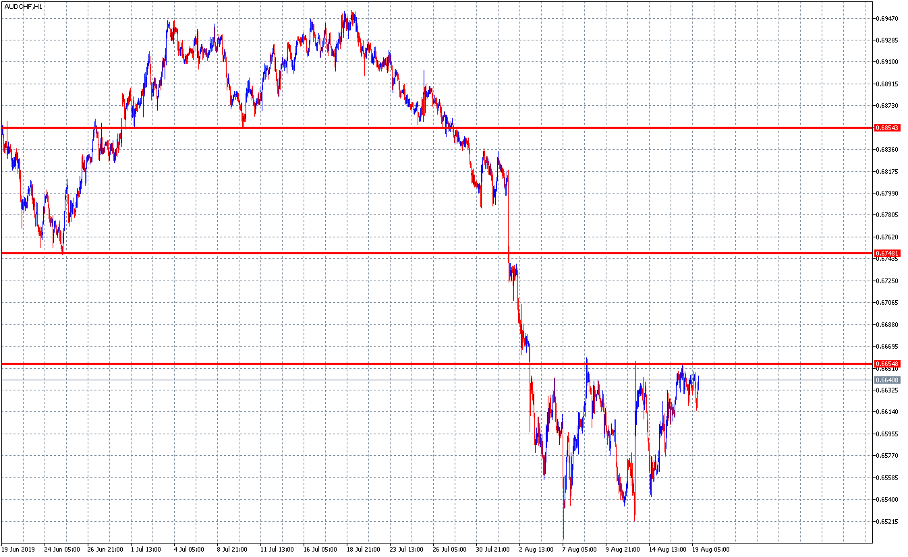Click the 0.69470 price axis label
The height and width of the screenshot is (557, 908).
click(x=887, y=18)
